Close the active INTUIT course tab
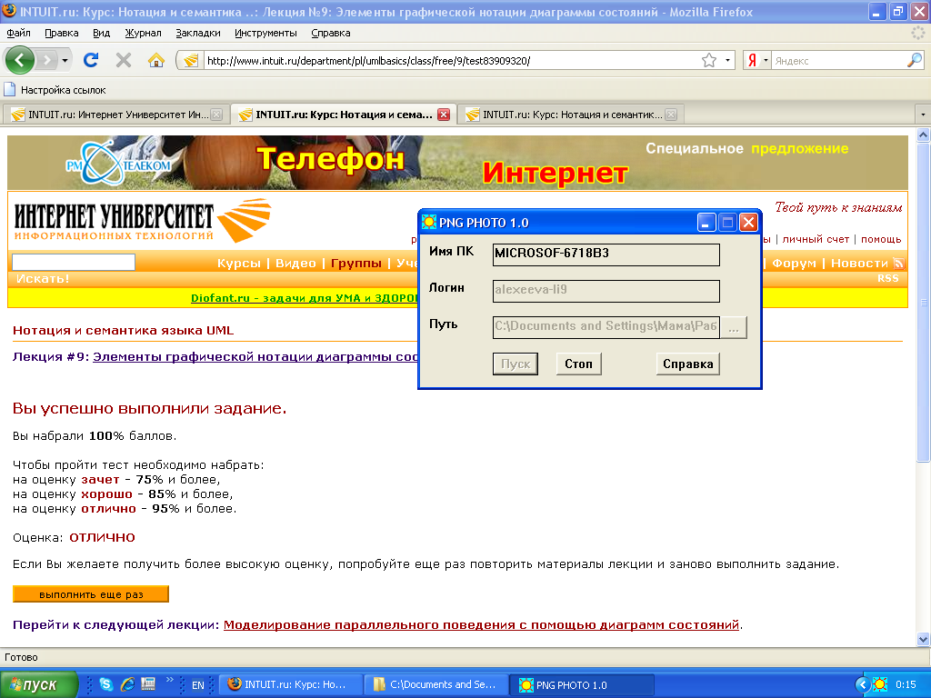 (444, 115)
